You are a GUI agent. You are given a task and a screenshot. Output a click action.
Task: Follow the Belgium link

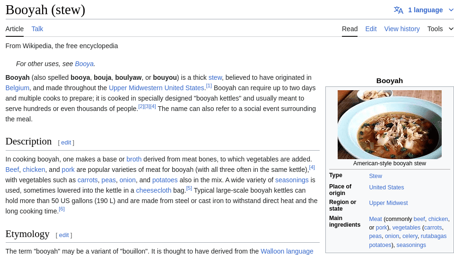(x=17, y=88)
